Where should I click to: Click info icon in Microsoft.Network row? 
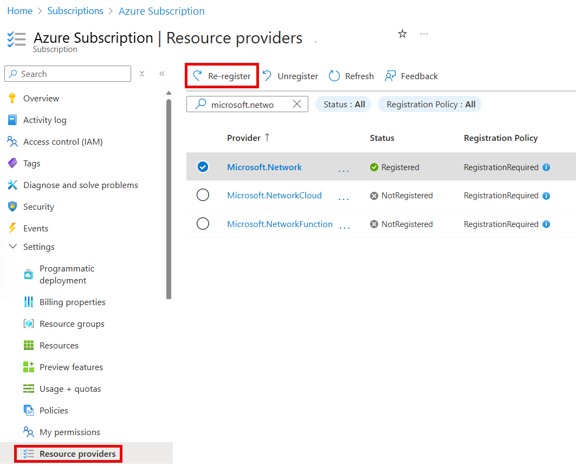tap(546, 167)
